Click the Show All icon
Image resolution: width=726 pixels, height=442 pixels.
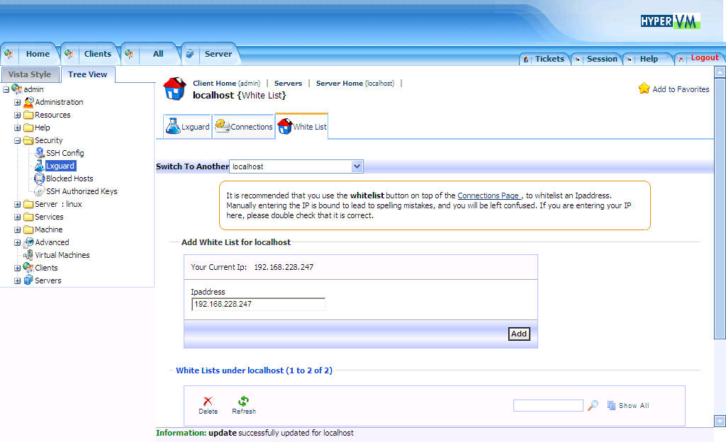pos(612,405)
